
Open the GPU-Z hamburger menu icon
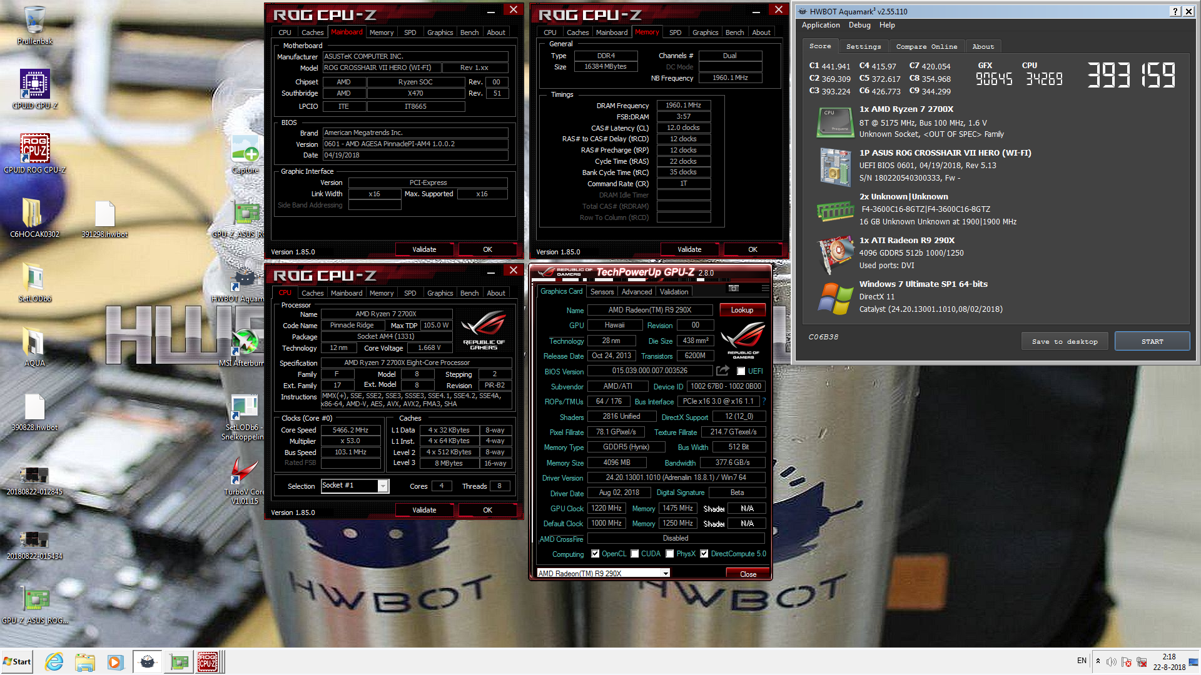[x=765, y=288]
